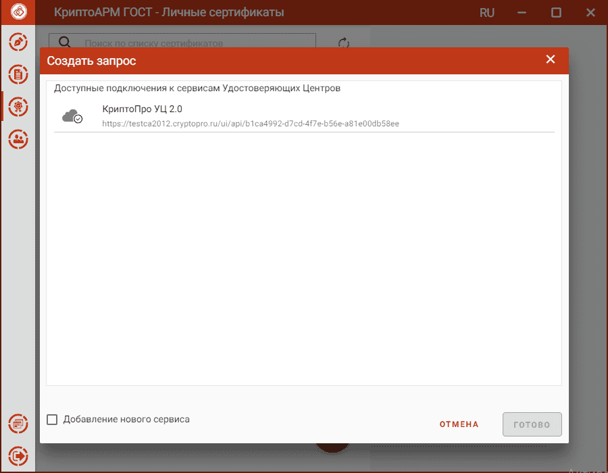Minimize the КриптоАРМ ГОСТ window

(x=522, y=13)
